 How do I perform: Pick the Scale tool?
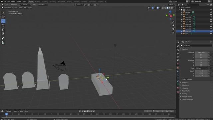pos(3,30)
